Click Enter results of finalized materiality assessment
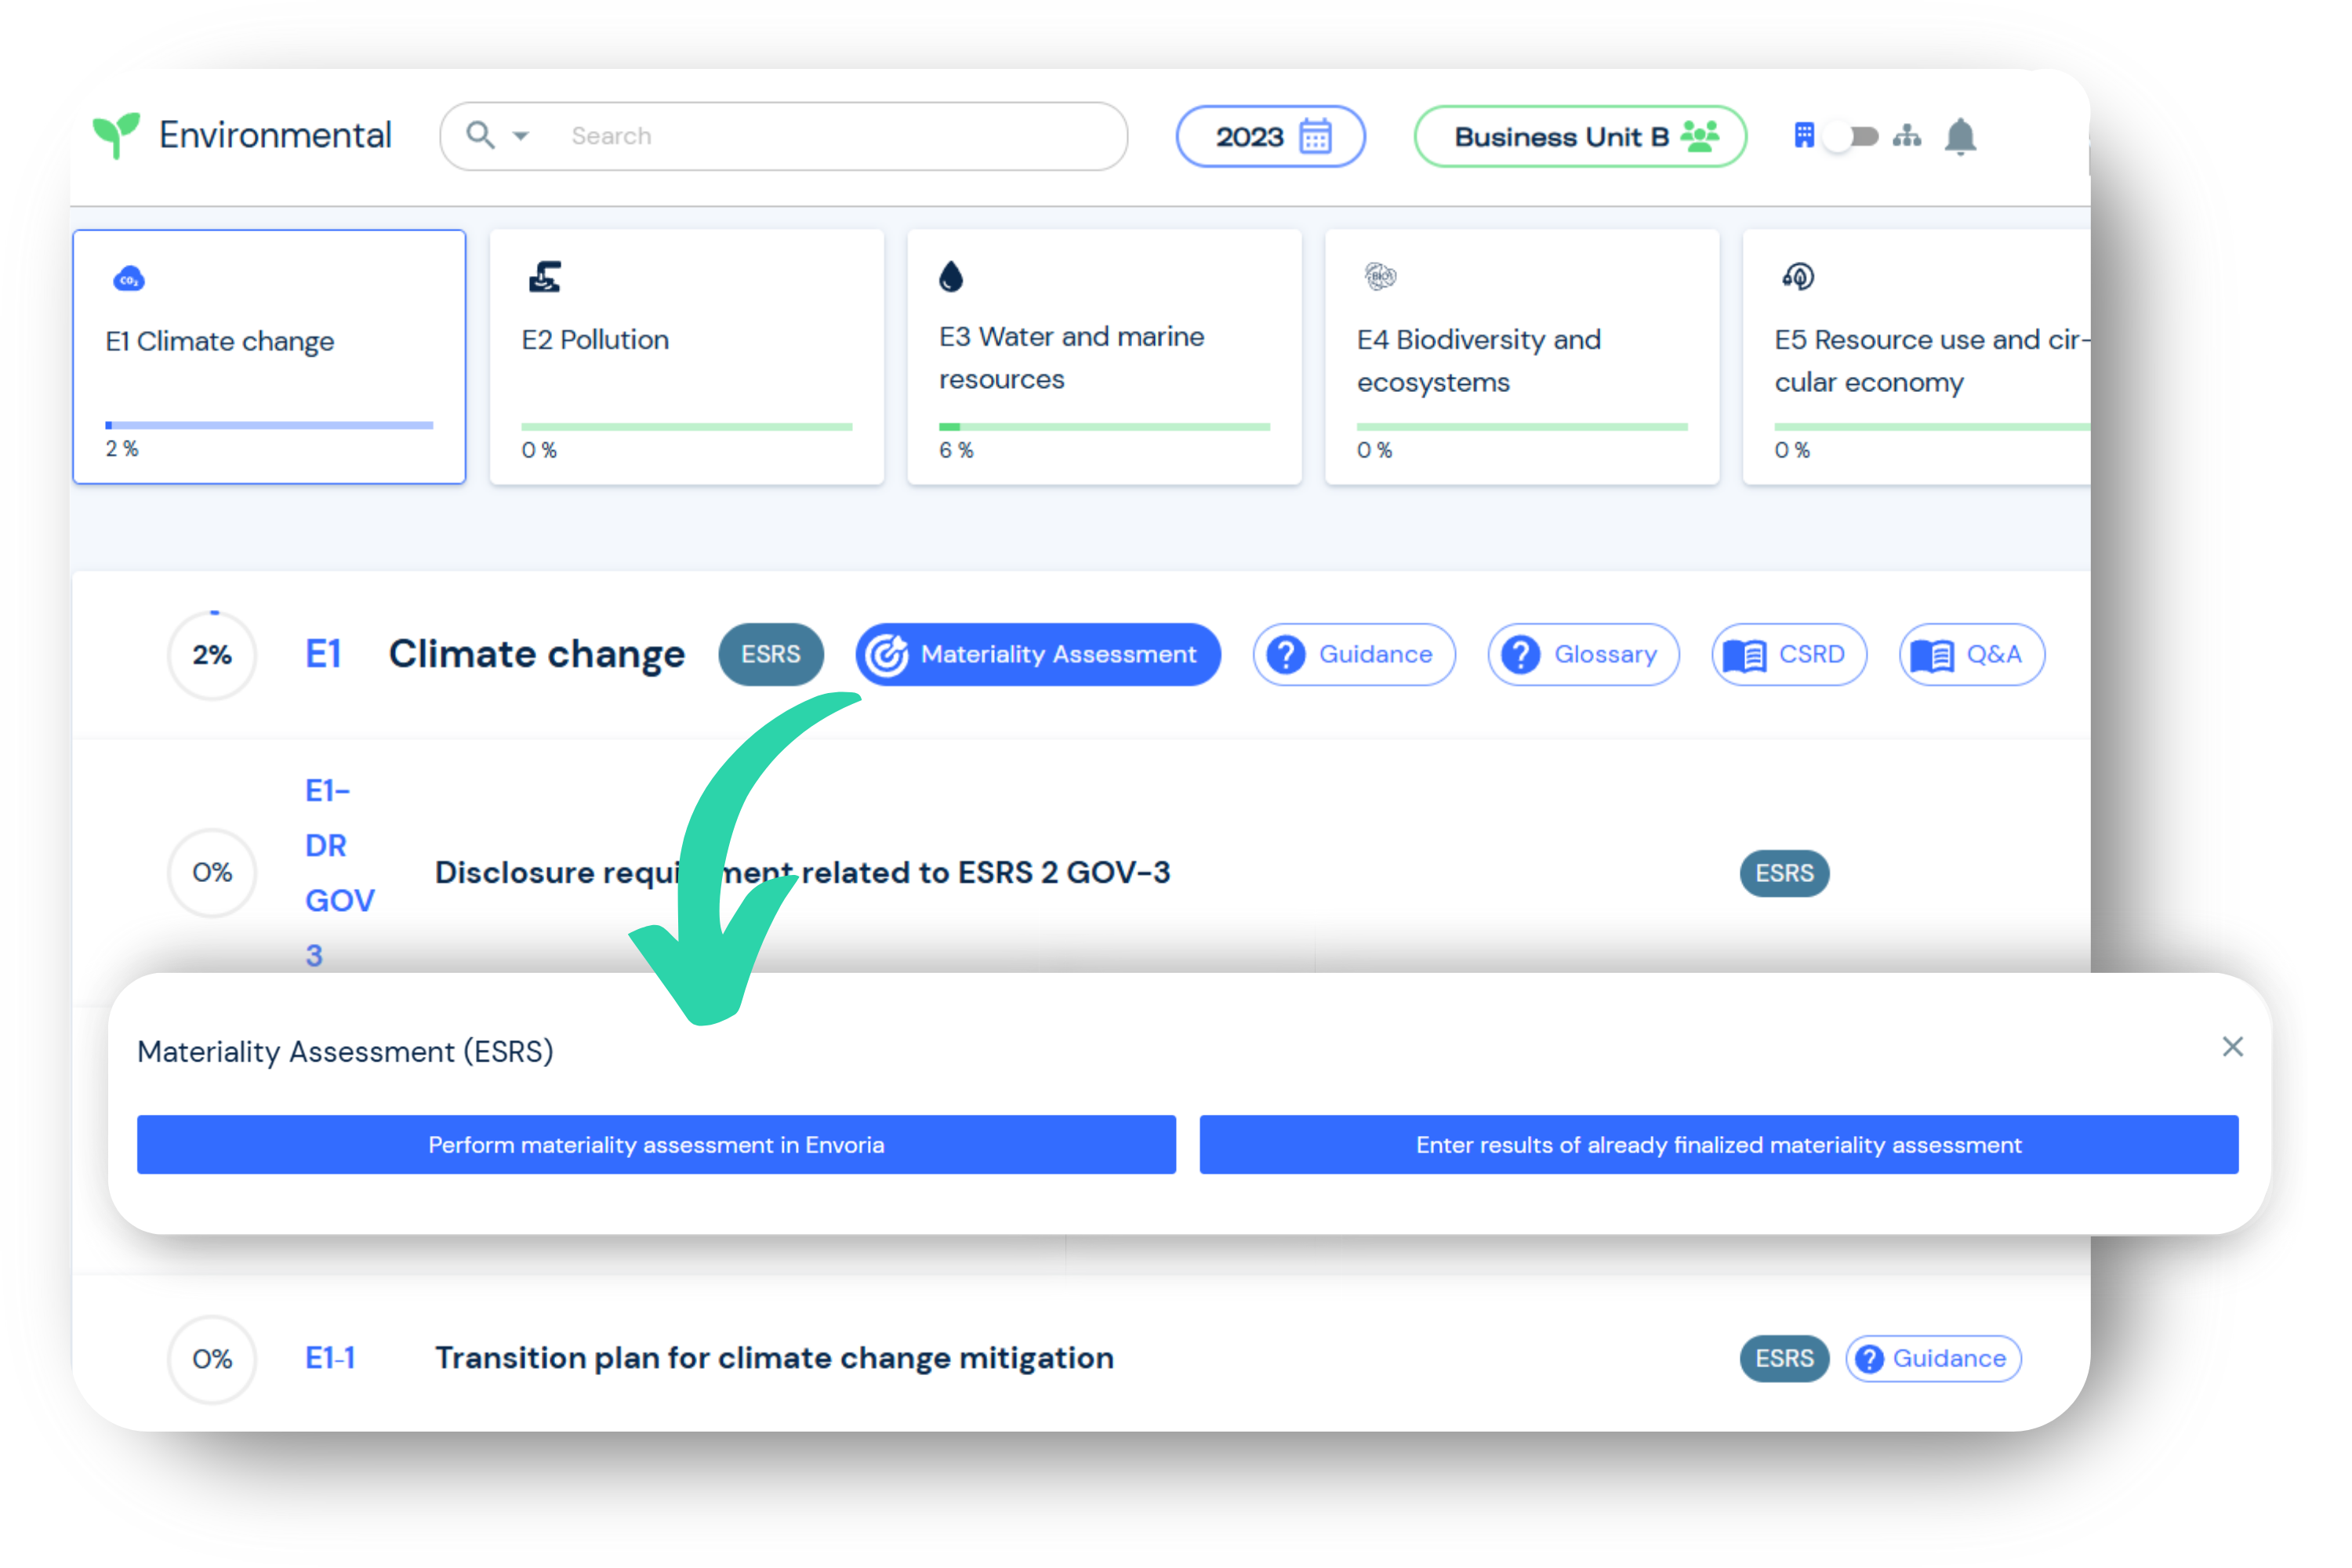Screen dimensions: 2352x1568 (1720, 1145)
